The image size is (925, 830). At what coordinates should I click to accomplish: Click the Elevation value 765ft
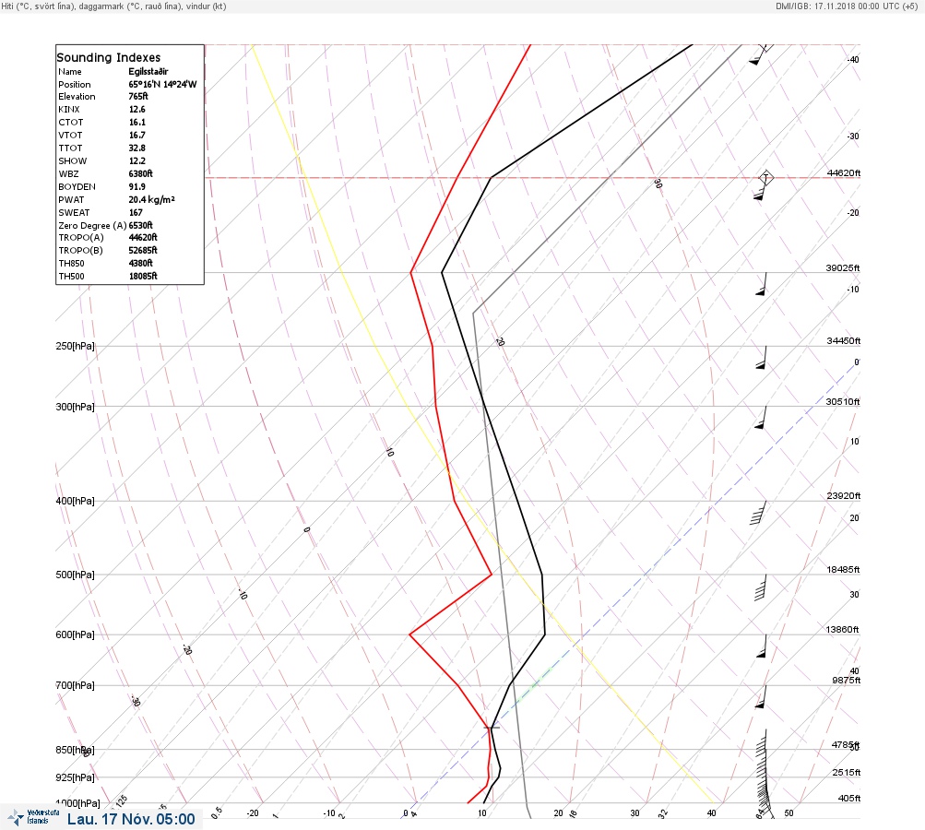point(138,96)
